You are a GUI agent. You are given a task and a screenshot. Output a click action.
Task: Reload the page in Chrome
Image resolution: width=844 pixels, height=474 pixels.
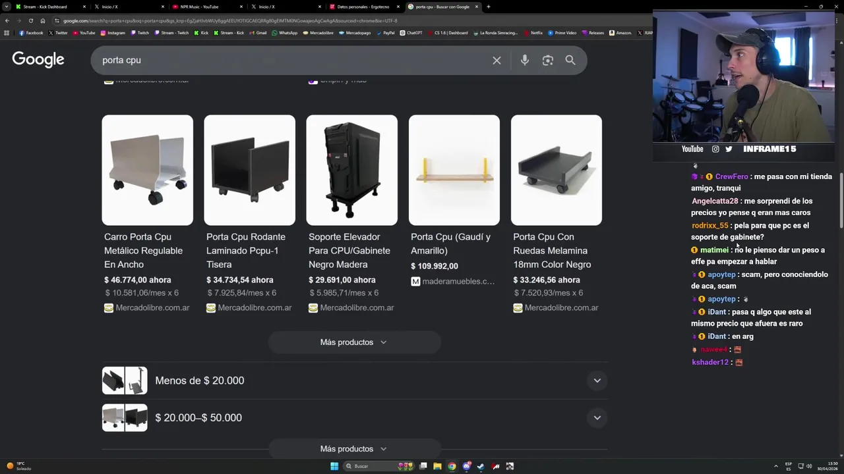pos(30,20)
